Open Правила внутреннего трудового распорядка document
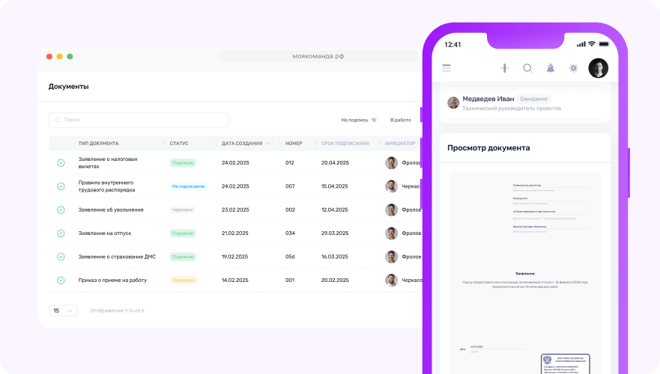This screenshot has width=660, height=374. click(106, 186)
